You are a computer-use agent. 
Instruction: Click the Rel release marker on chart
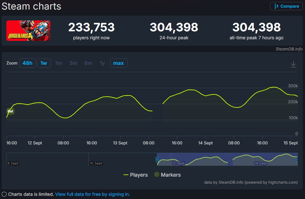10,111
